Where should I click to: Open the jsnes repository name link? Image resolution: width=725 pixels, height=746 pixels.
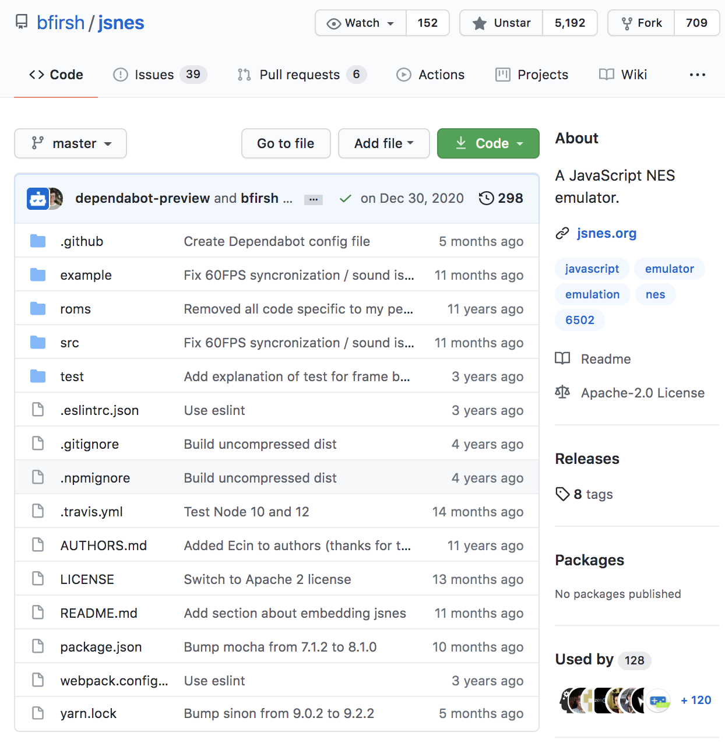[x=121, y=23]
